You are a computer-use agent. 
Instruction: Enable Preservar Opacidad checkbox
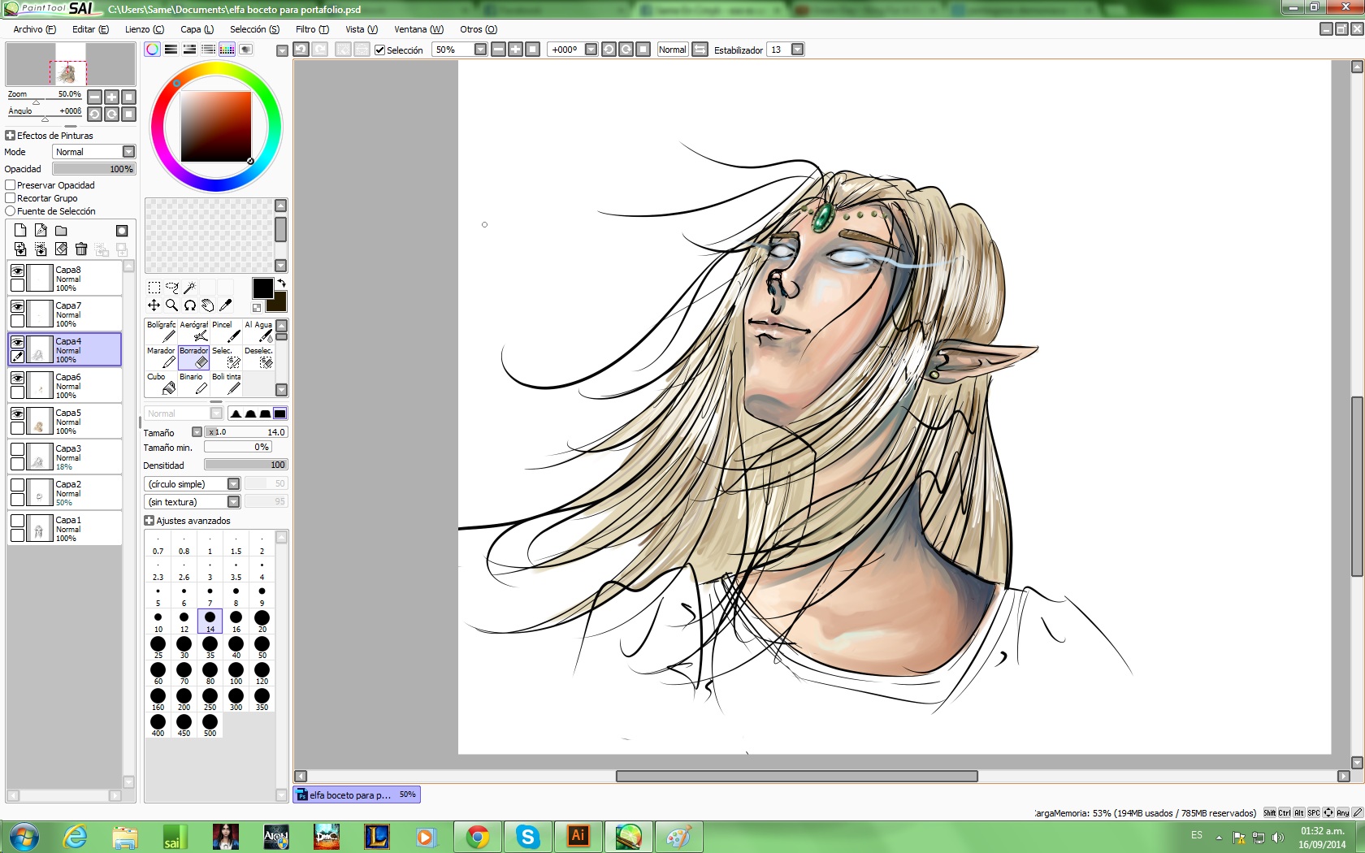[11, 185]
